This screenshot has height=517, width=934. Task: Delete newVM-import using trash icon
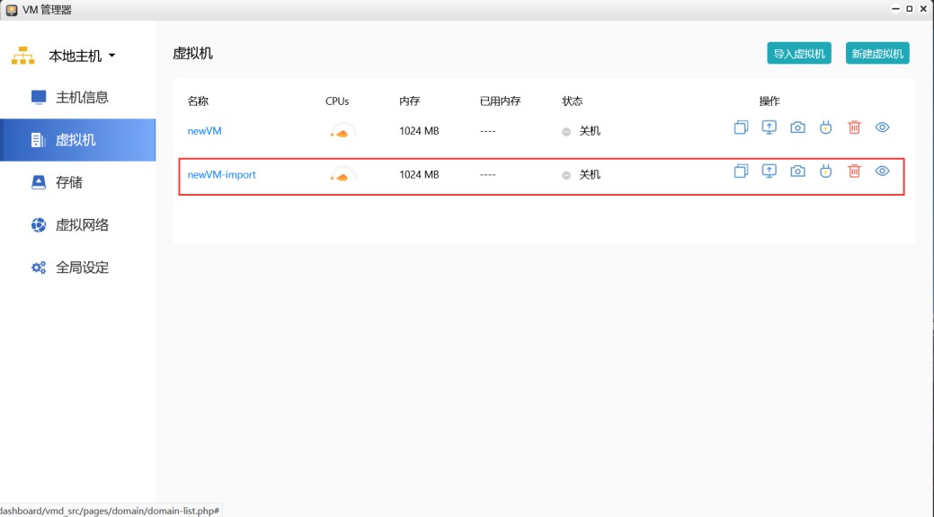tap(854, 171)
